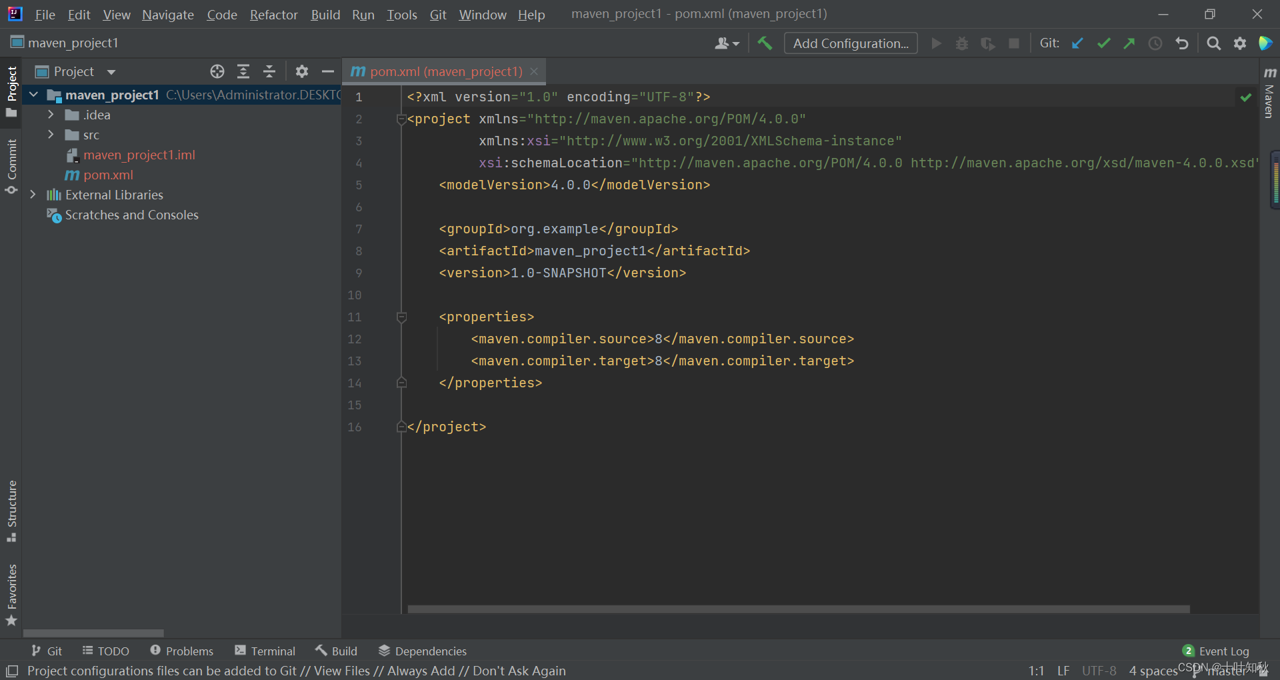Click the editor horizontal scrollbar

pyautogui.click(x=799, y=609)
